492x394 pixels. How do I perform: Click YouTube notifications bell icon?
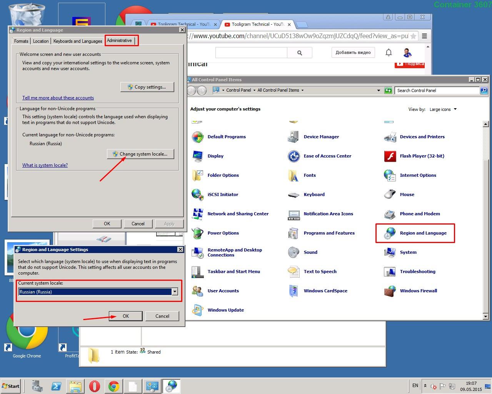click(x=389, y=52)
